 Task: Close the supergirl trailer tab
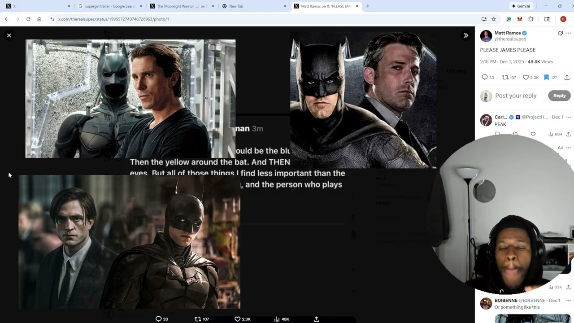tap(141, 6)
